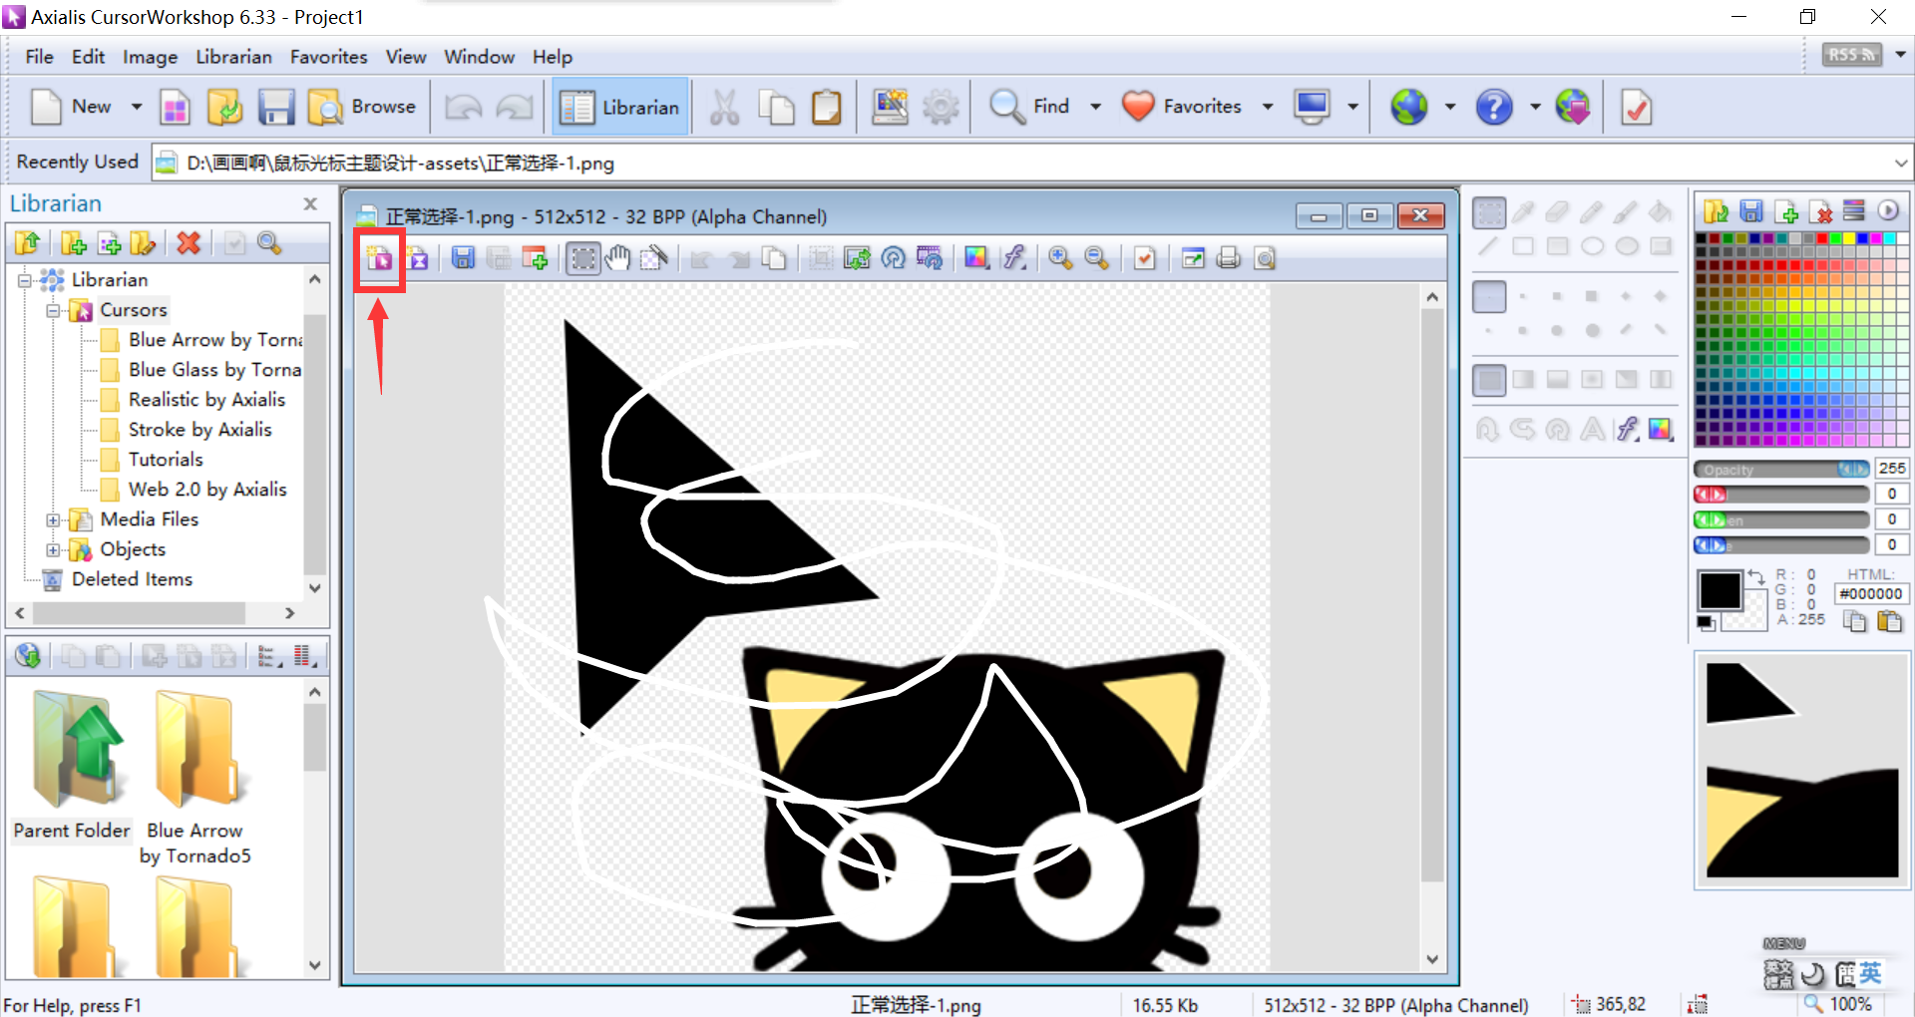The height and width of the screenshot is (1017, 1915).
Task: Select the brush tool
Action: point(1626,212)
